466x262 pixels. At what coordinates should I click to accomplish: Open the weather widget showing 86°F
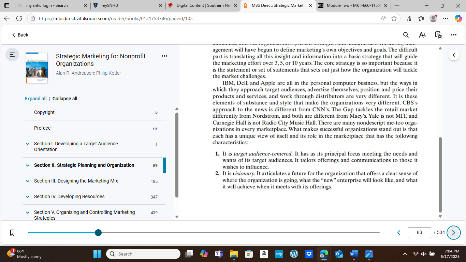click(x=25, y=254)
